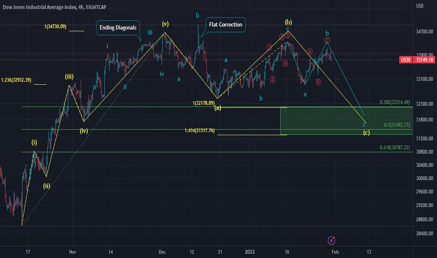Click the Nov date axis label
Screen dimensions: 437x258
tap(73, 252)
